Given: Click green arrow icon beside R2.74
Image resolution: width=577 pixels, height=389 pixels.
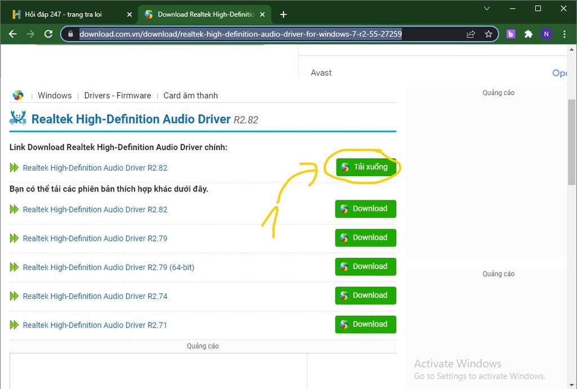Looking at the screenshot, I should [14, 296].
